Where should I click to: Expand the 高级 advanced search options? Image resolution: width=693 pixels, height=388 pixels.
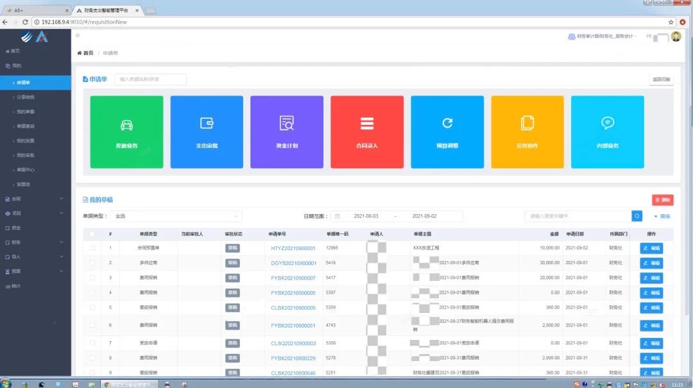click(x=662, y=216)
